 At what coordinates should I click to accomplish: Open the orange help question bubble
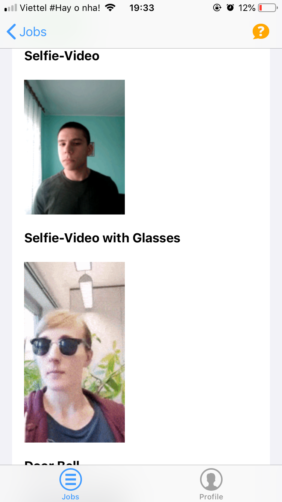point(261,32)
